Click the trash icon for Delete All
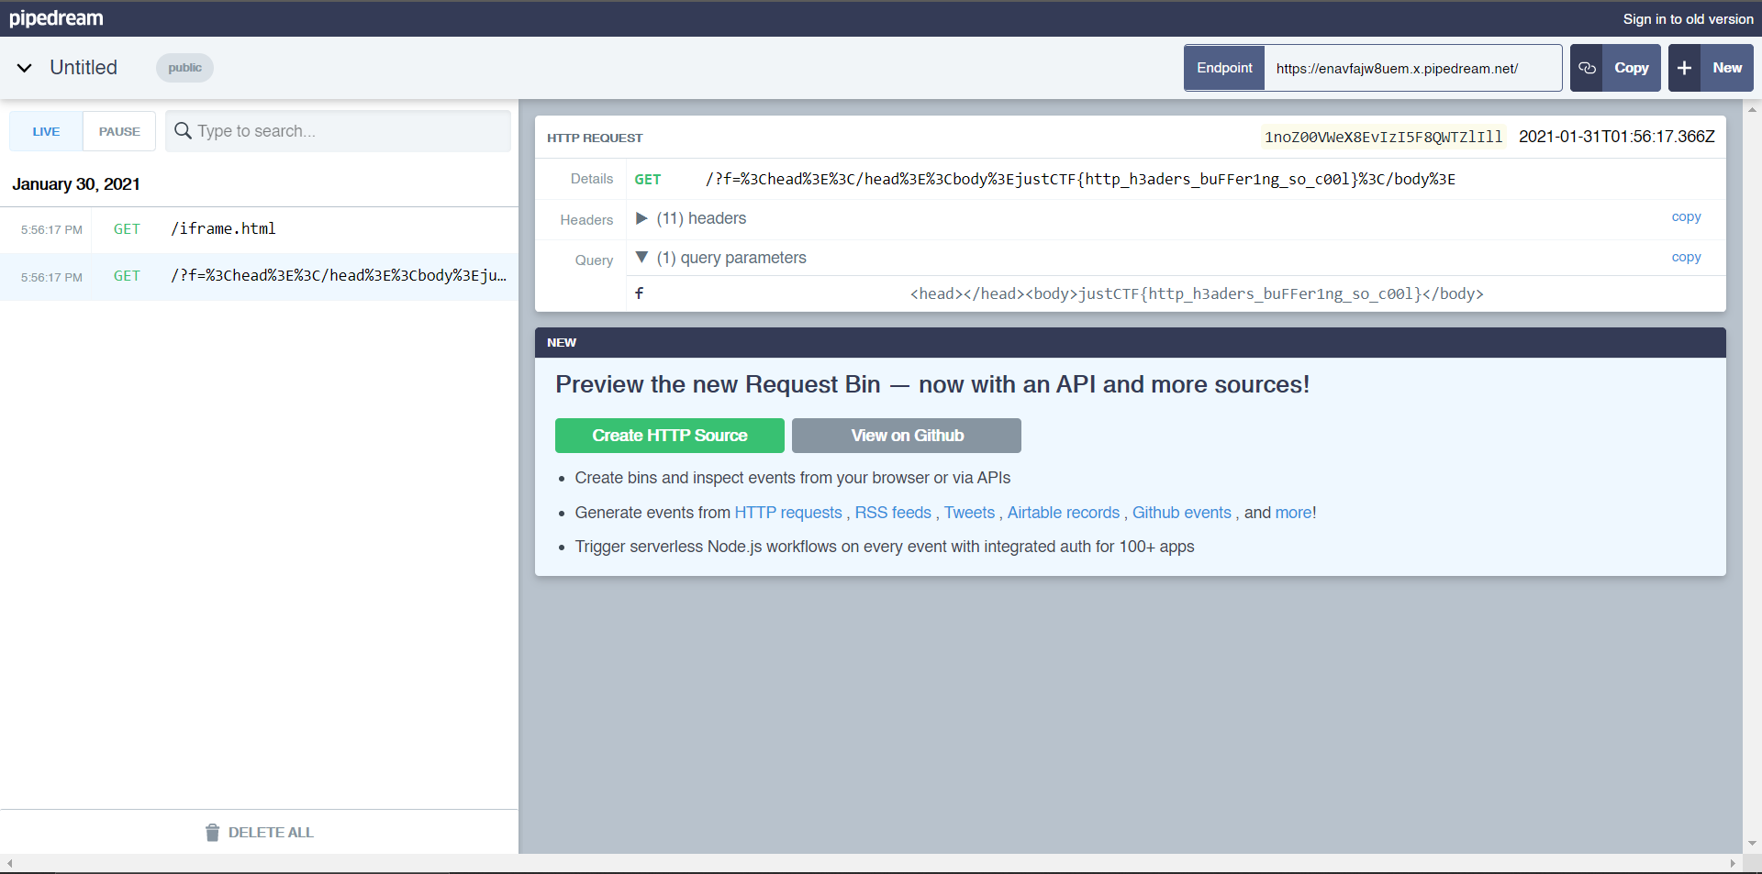 coord(213,833)
